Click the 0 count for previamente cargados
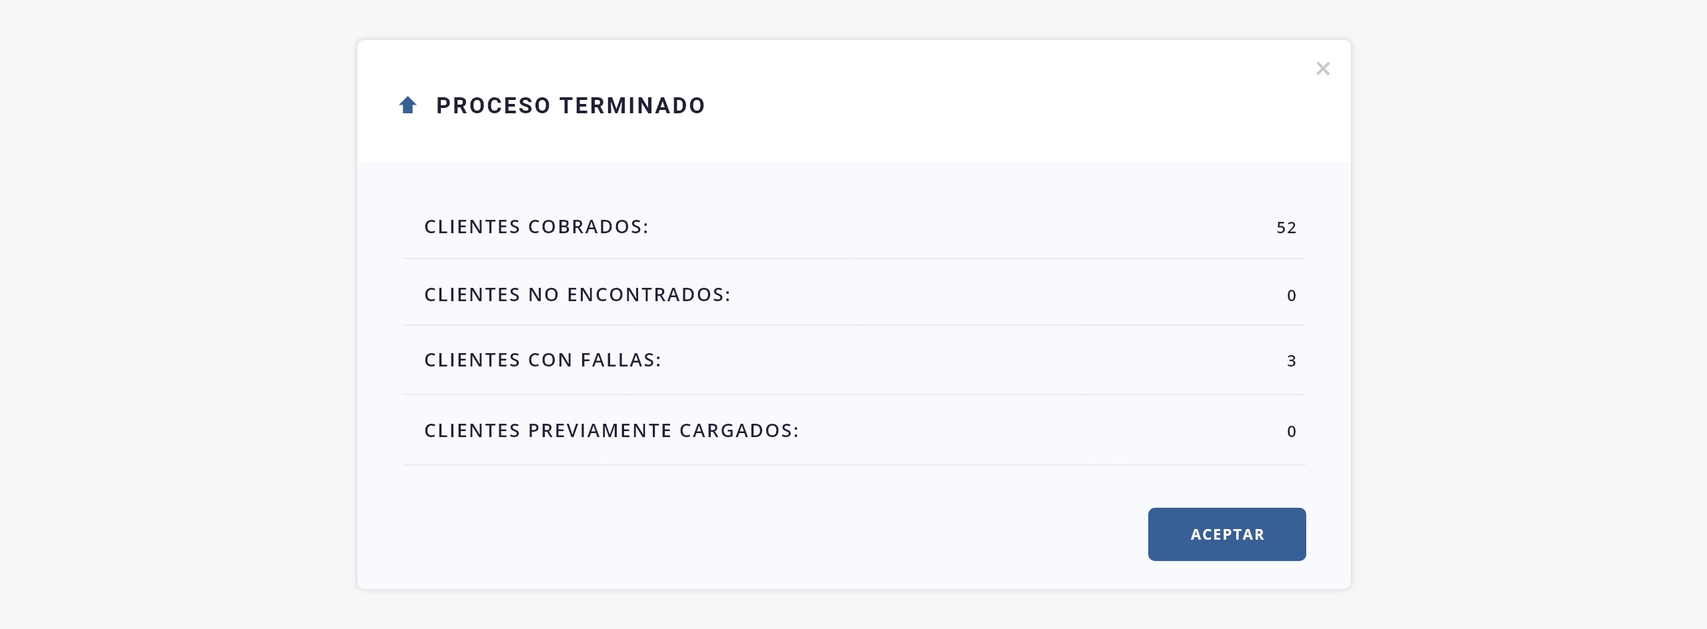The width and height of the screenshot is (1707, 629). tap(1292, 431)
